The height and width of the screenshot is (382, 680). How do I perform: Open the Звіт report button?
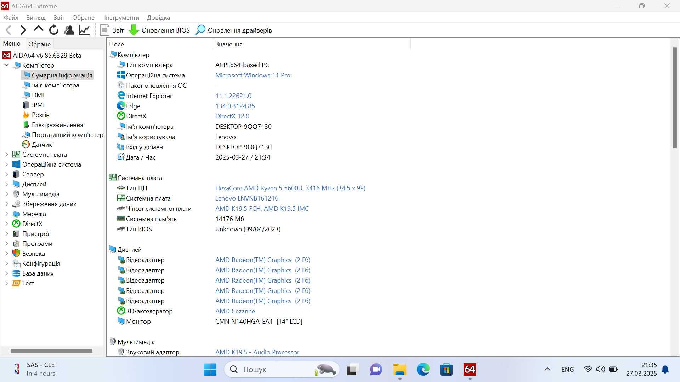tap(112, 30)
